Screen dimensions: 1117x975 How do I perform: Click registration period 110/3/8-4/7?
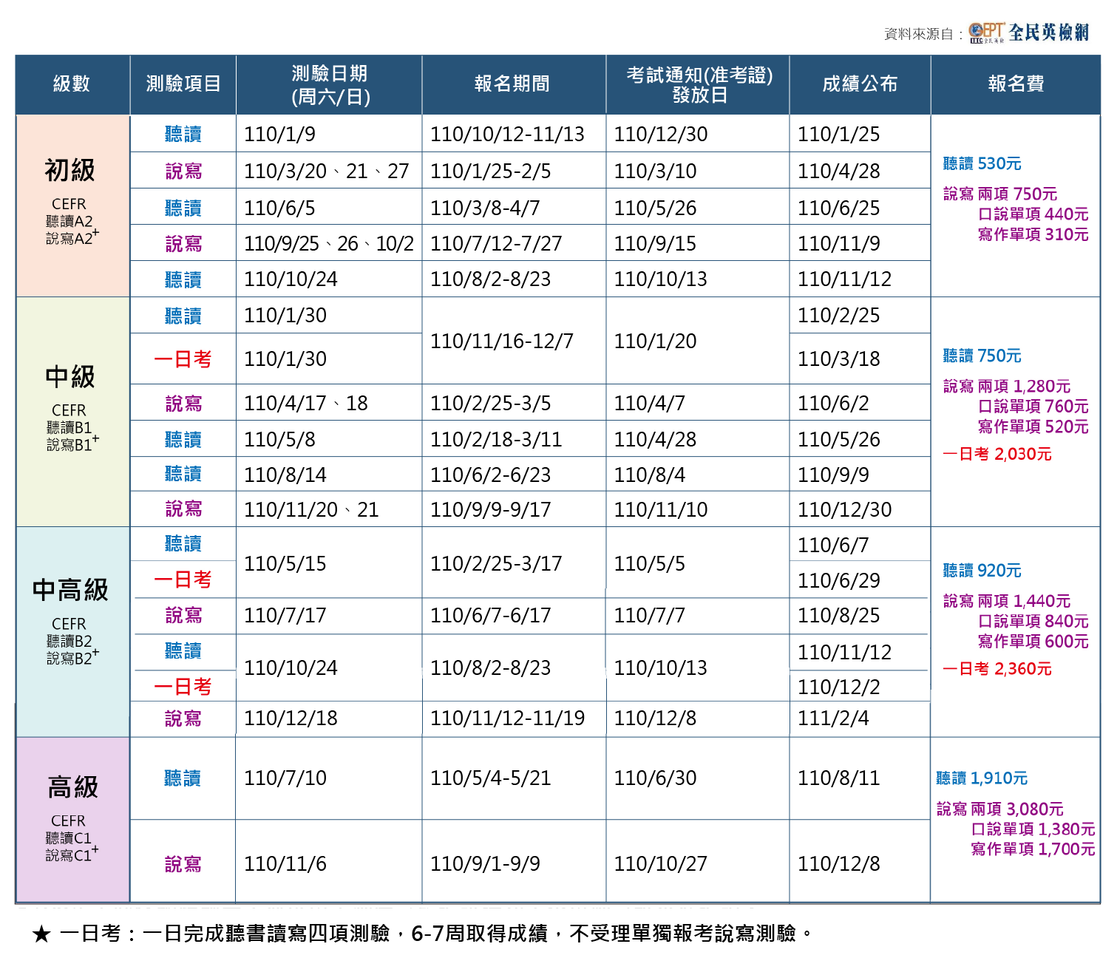click(484, 208)
